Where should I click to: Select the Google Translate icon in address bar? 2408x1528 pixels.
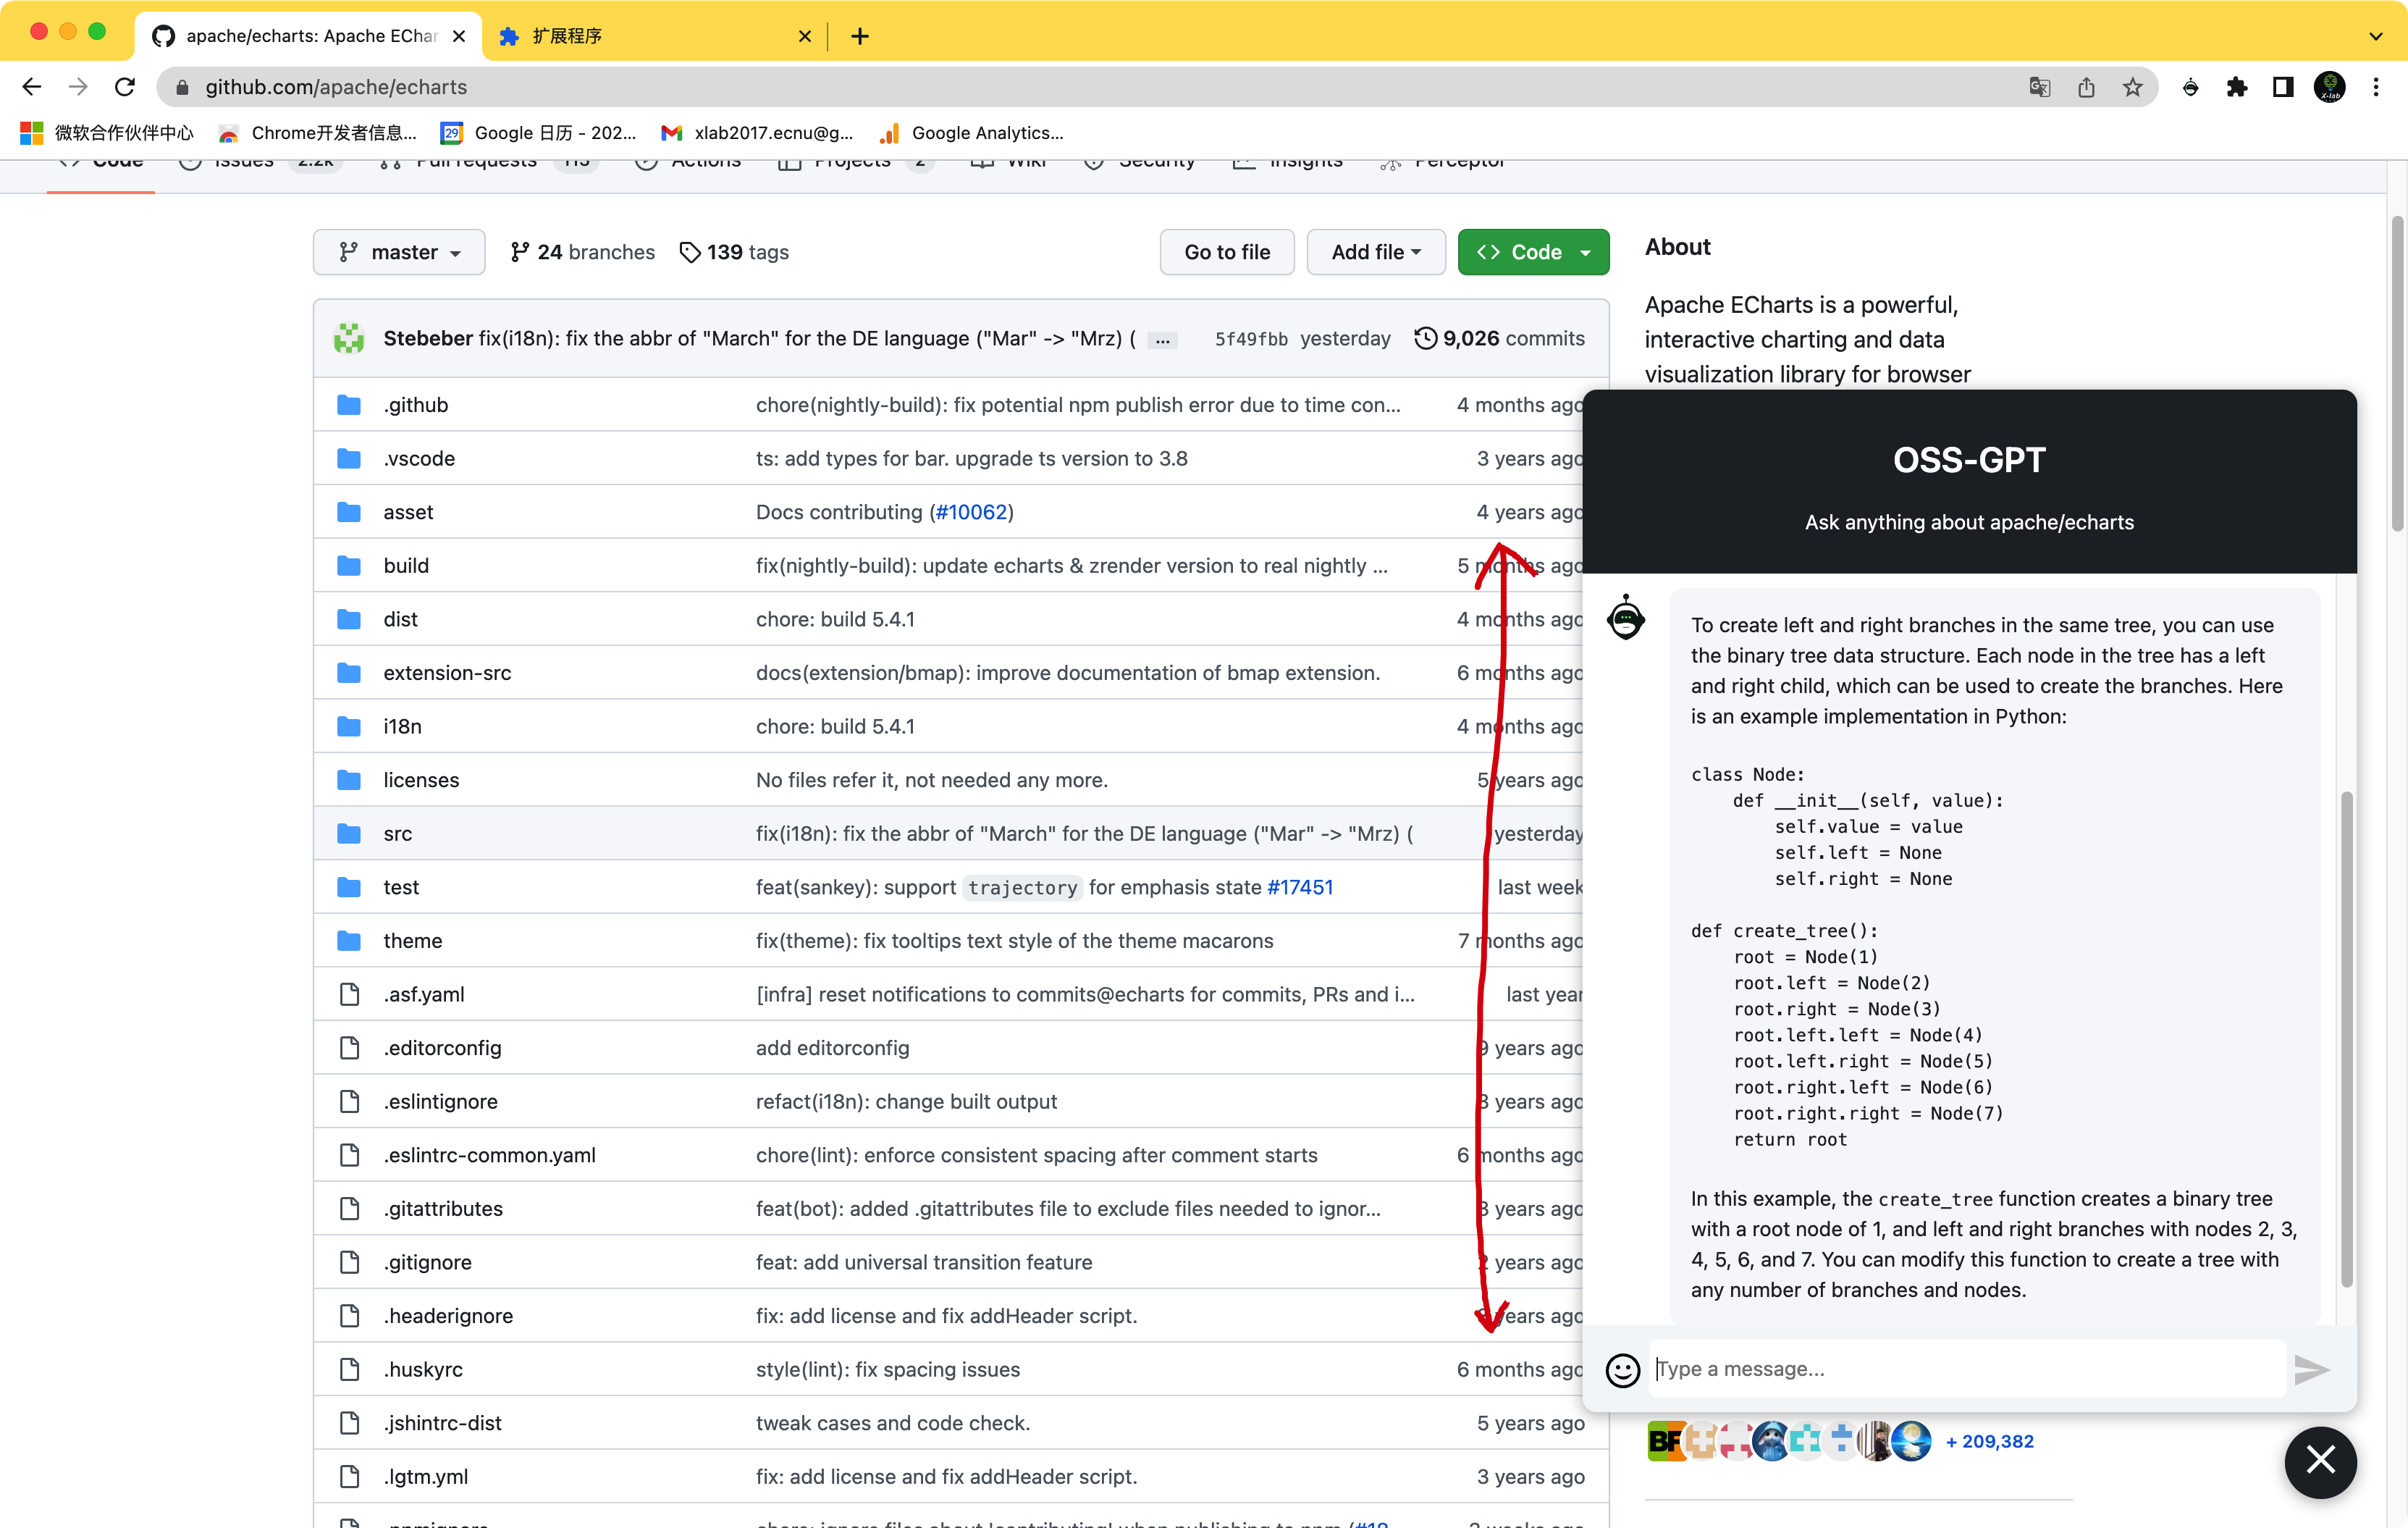[x=2040, y=87]
